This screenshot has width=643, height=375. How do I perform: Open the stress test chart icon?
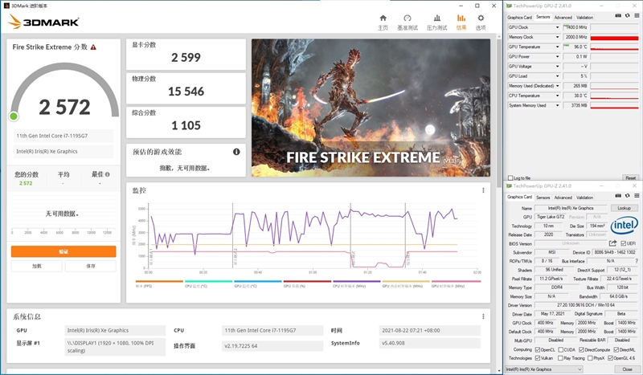click(437, 18)
